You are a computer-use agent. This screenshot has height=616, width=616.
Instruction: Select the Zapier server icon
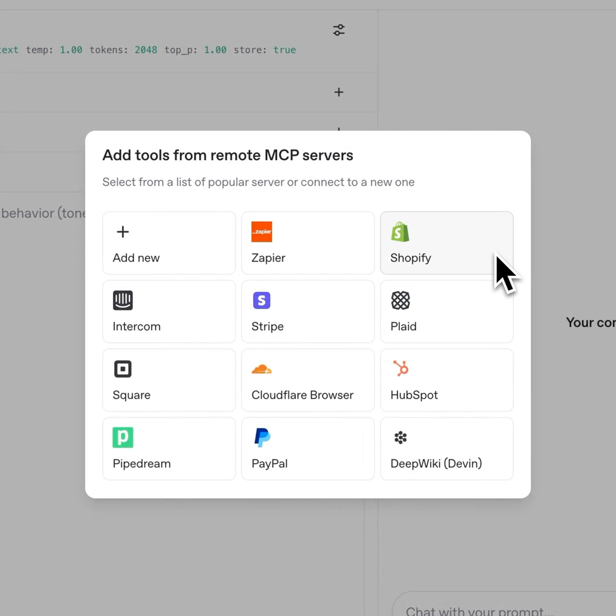pos(262,232)
